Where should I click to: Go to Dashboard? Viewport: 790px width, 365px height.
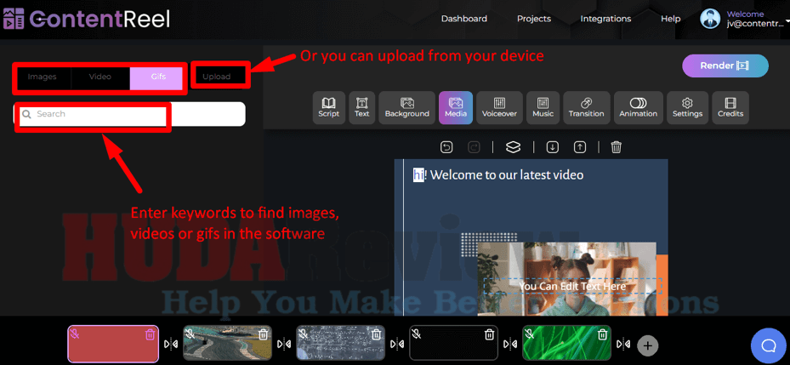coord(464,19)
